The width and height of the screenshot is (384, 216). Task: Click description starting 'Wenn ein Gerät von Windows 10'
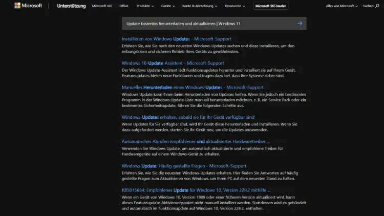pos(214,203)
